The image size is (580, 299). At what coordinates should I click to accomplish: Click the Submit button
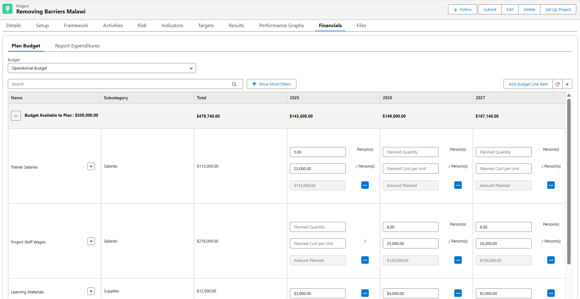[490, 10]
